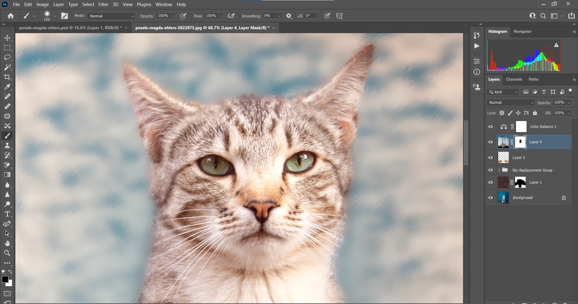Choose the Clone Stamp tool
Screen dimensions: 578x304
(x=7, y=146)
